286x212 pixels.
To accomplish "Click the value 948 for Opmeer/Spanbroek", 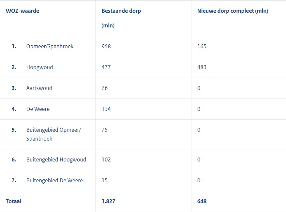I will [106, 46].
